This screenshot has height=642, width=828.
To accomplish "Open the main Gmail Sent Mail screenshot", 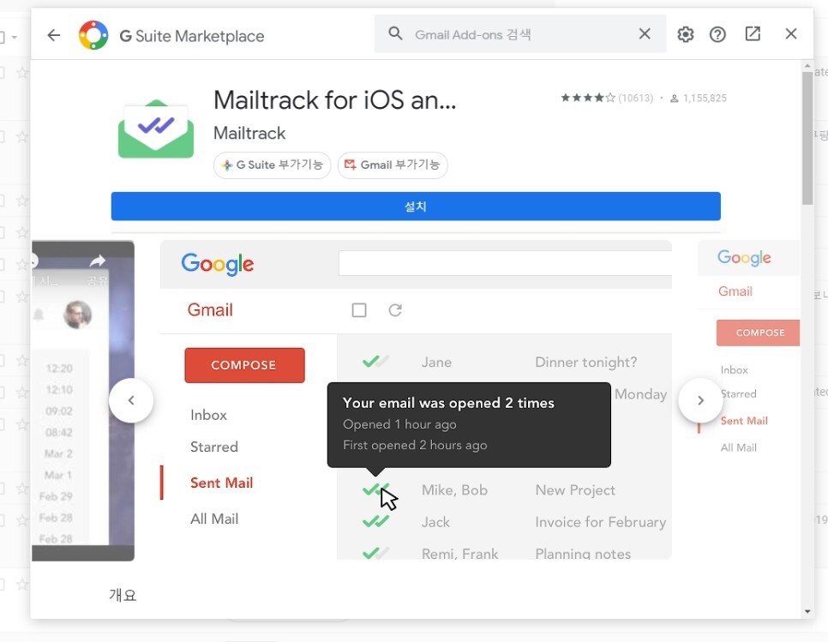I will point(416,399).
